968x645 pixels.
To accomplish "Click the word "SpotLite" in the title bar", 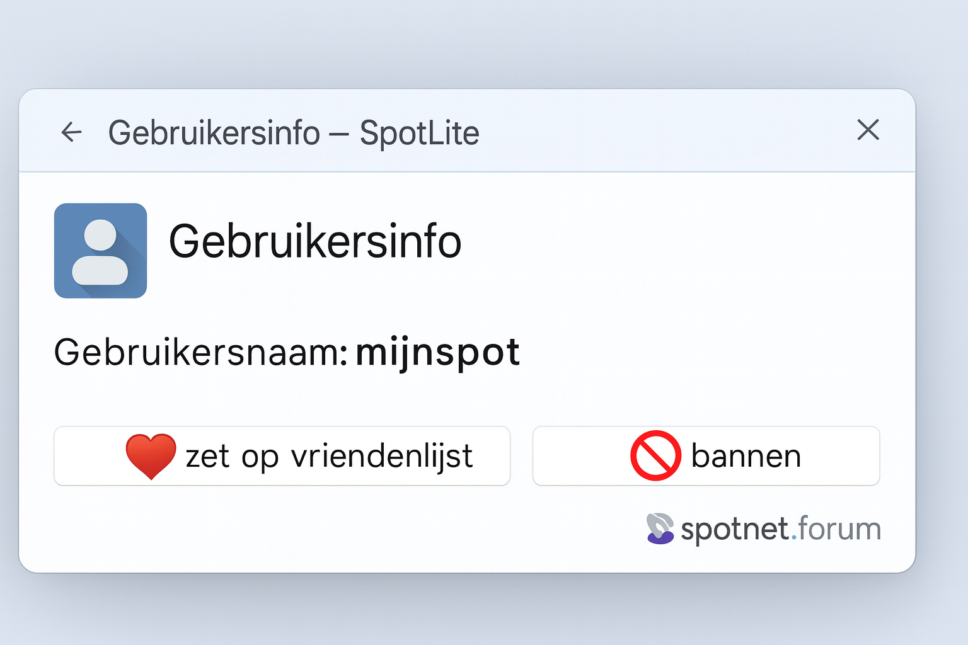I will pos(419,133).
